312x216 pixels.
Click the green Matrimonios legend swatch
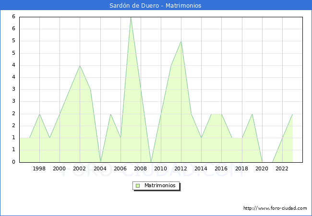pyautogui.click(x=138, y=186)
